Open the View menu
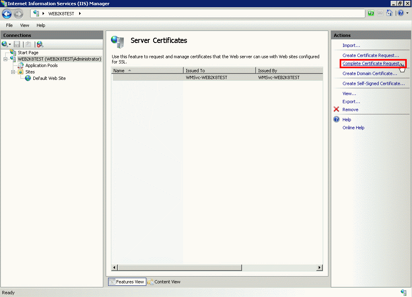The height and width of the screenshot is (297, 412). click(25, 25)
